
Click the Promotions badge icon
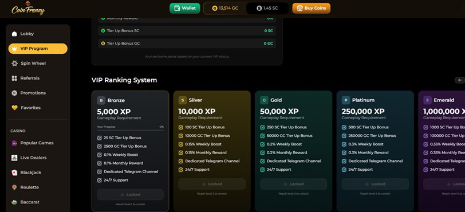click(14, 93)
